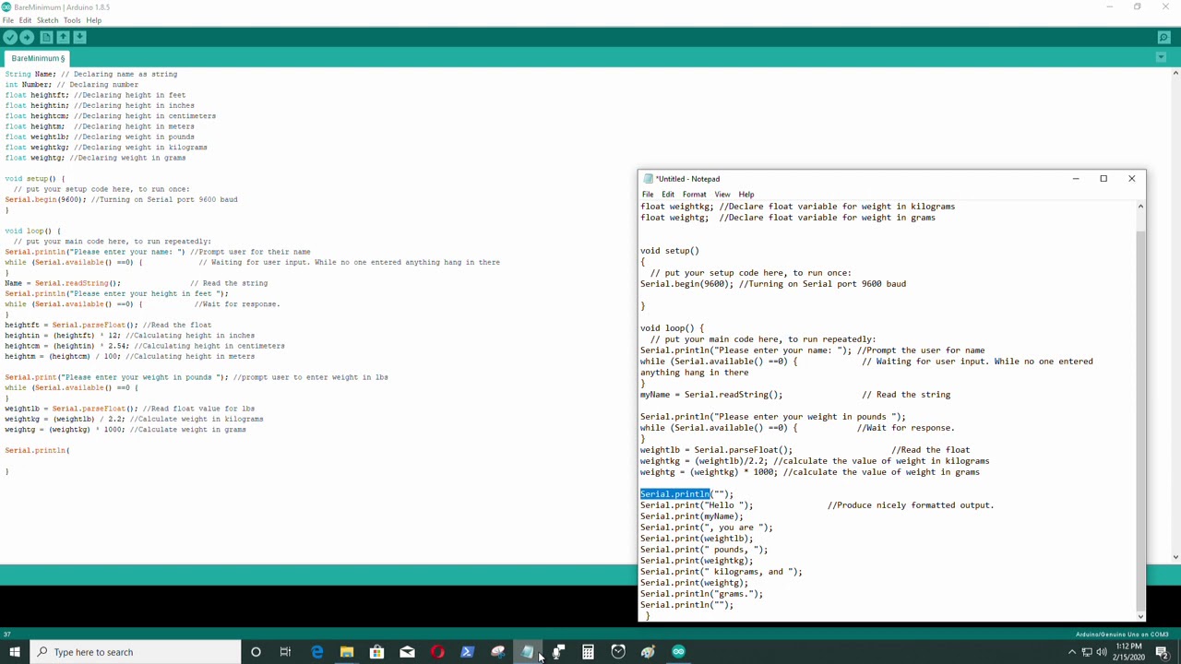Open the network icon in system tray
This screenshot has height=664, width=1181.
click(x=1087, y=652)
